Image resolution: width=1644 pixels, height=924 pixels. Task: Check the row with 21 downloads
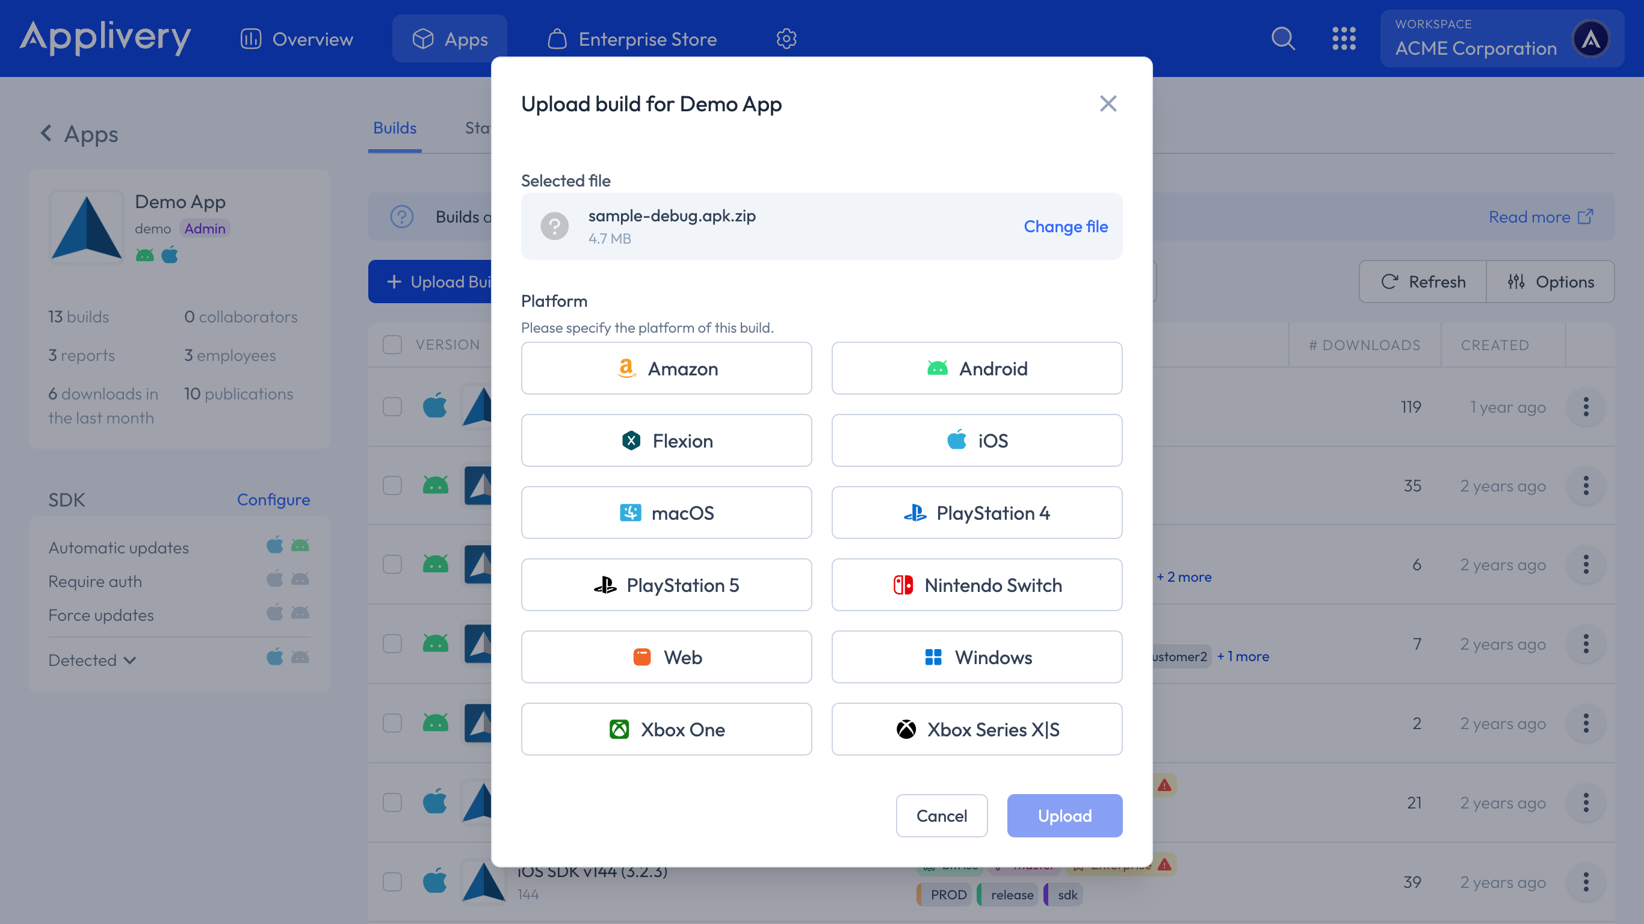coord(392,802)
